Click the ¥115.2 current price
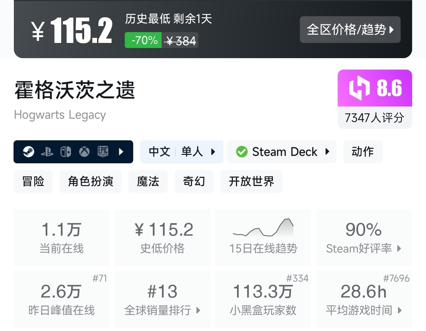Image resolution: width=426 pixels, height=331 pixels. click(x=72, y=31)
